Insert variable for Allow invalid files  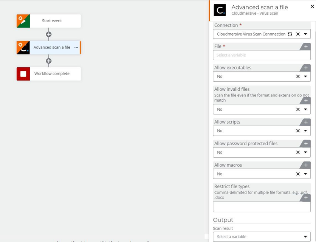[305, 101]
